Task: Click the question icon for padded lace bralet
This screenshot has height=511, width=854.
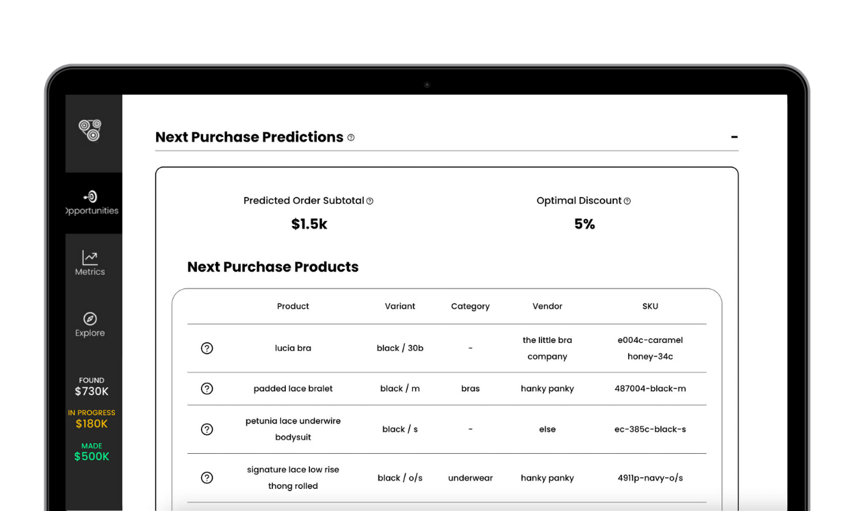Action: [207, 389]
